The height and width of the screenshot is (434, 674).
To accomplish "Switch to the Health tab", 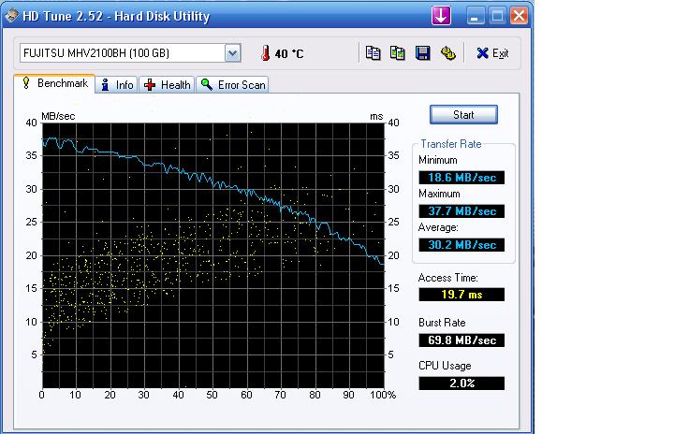I will tap(168, 85).
